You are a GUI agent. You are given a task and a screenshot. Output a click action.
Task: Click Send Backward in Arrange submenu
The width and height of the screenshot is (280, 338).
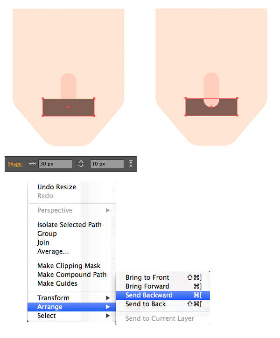(149, 295)
